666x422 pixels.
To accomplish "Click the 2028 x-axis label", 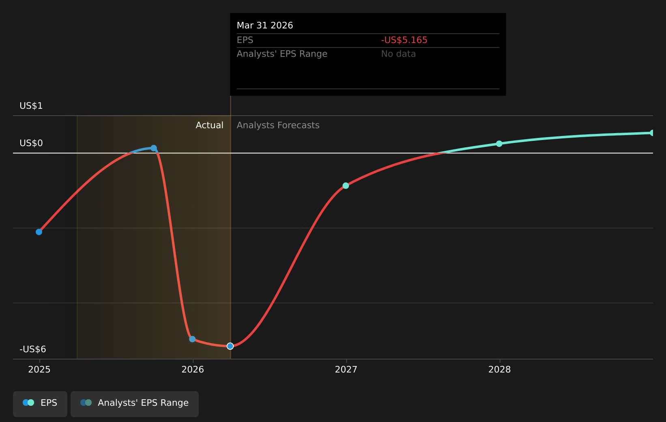I will [500, 369].
